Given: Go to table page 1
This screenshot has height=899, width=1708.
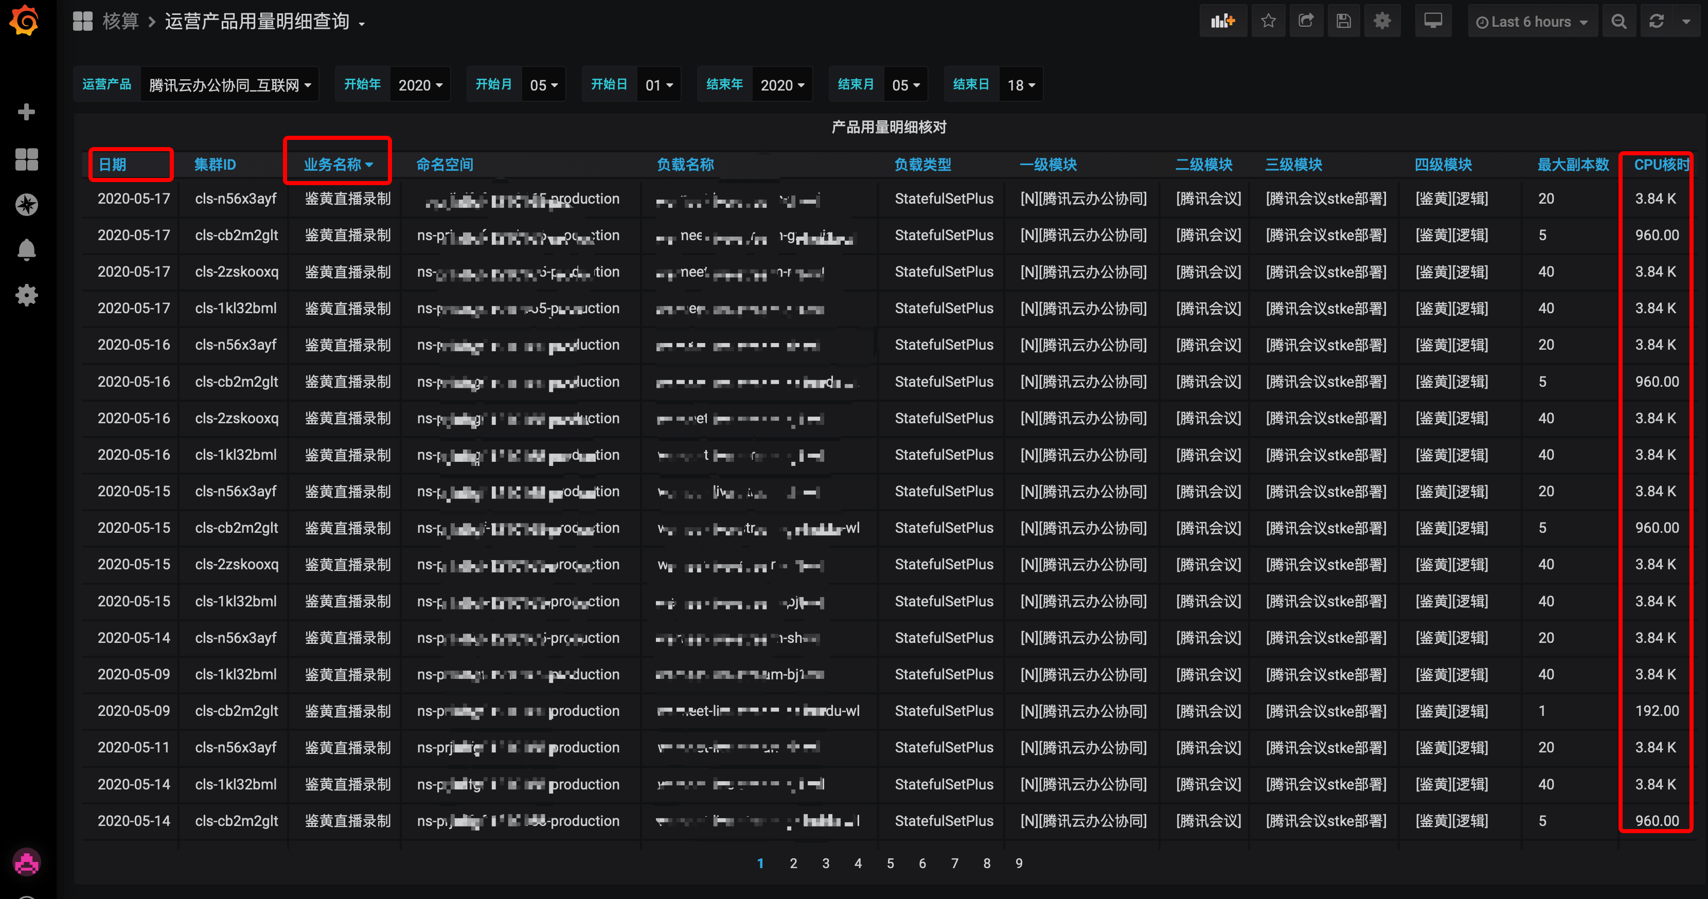Looking at the screenshot, I should 760,863.
